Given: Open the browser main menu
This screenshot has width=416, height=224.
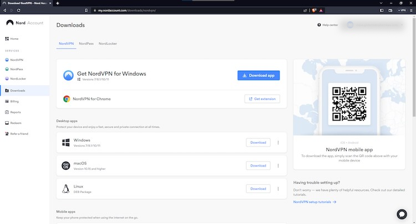Looking at the screenshot, I should coord(411,11).
